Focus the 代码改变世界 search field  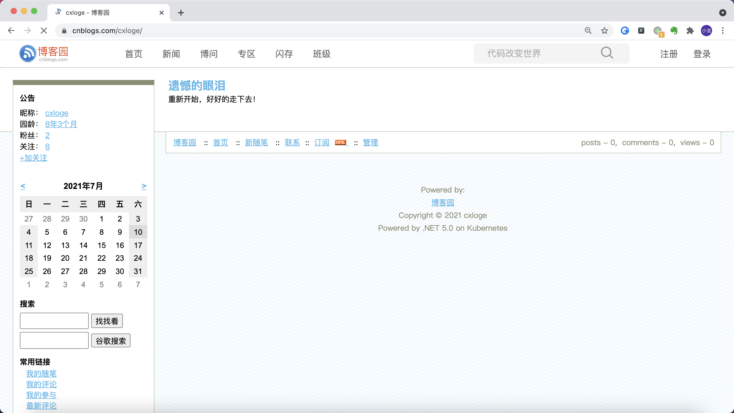(x=539, y=53)
